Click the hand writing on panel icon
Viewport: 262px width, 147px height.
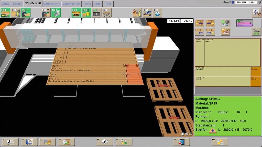226,32
